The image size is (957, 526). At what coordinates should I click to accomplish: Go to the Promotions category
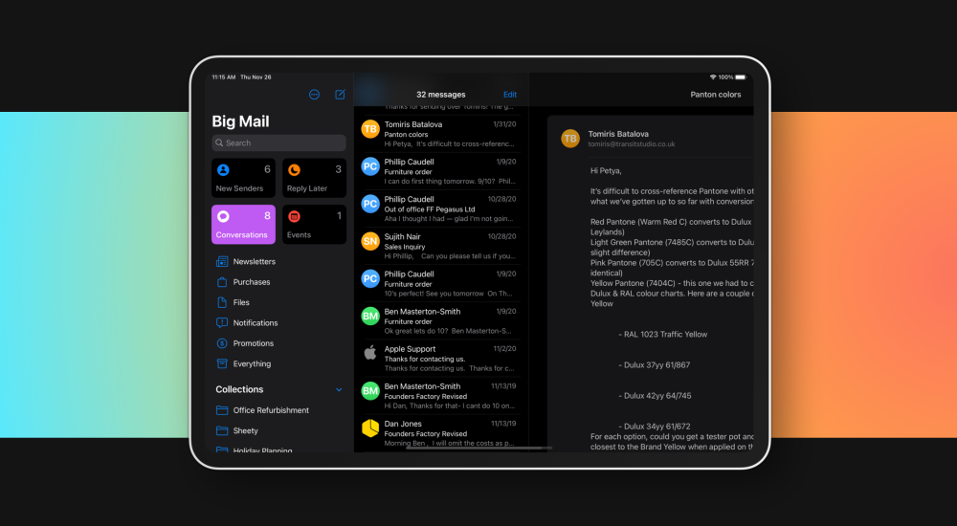point(253,343)
